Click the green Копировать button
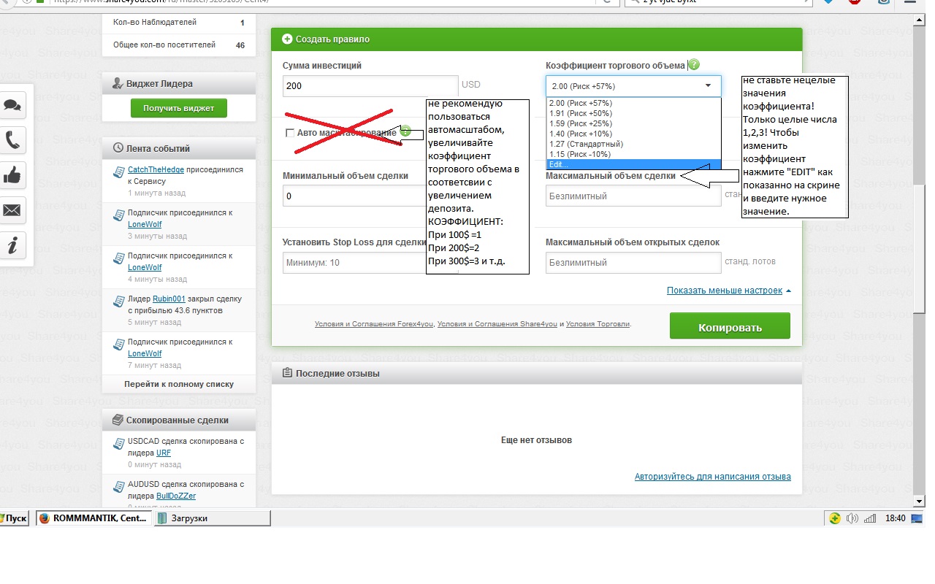This screenshot has height=584, width=935. [730, 326]
